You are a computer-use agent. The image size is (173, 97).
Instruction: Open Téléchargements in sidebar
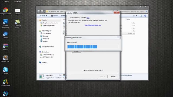pyautogui.click(x=48, y=26)
